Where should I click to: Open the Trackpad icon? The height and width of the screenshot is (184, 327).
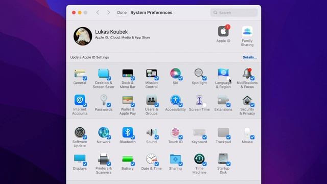(223, 132)
